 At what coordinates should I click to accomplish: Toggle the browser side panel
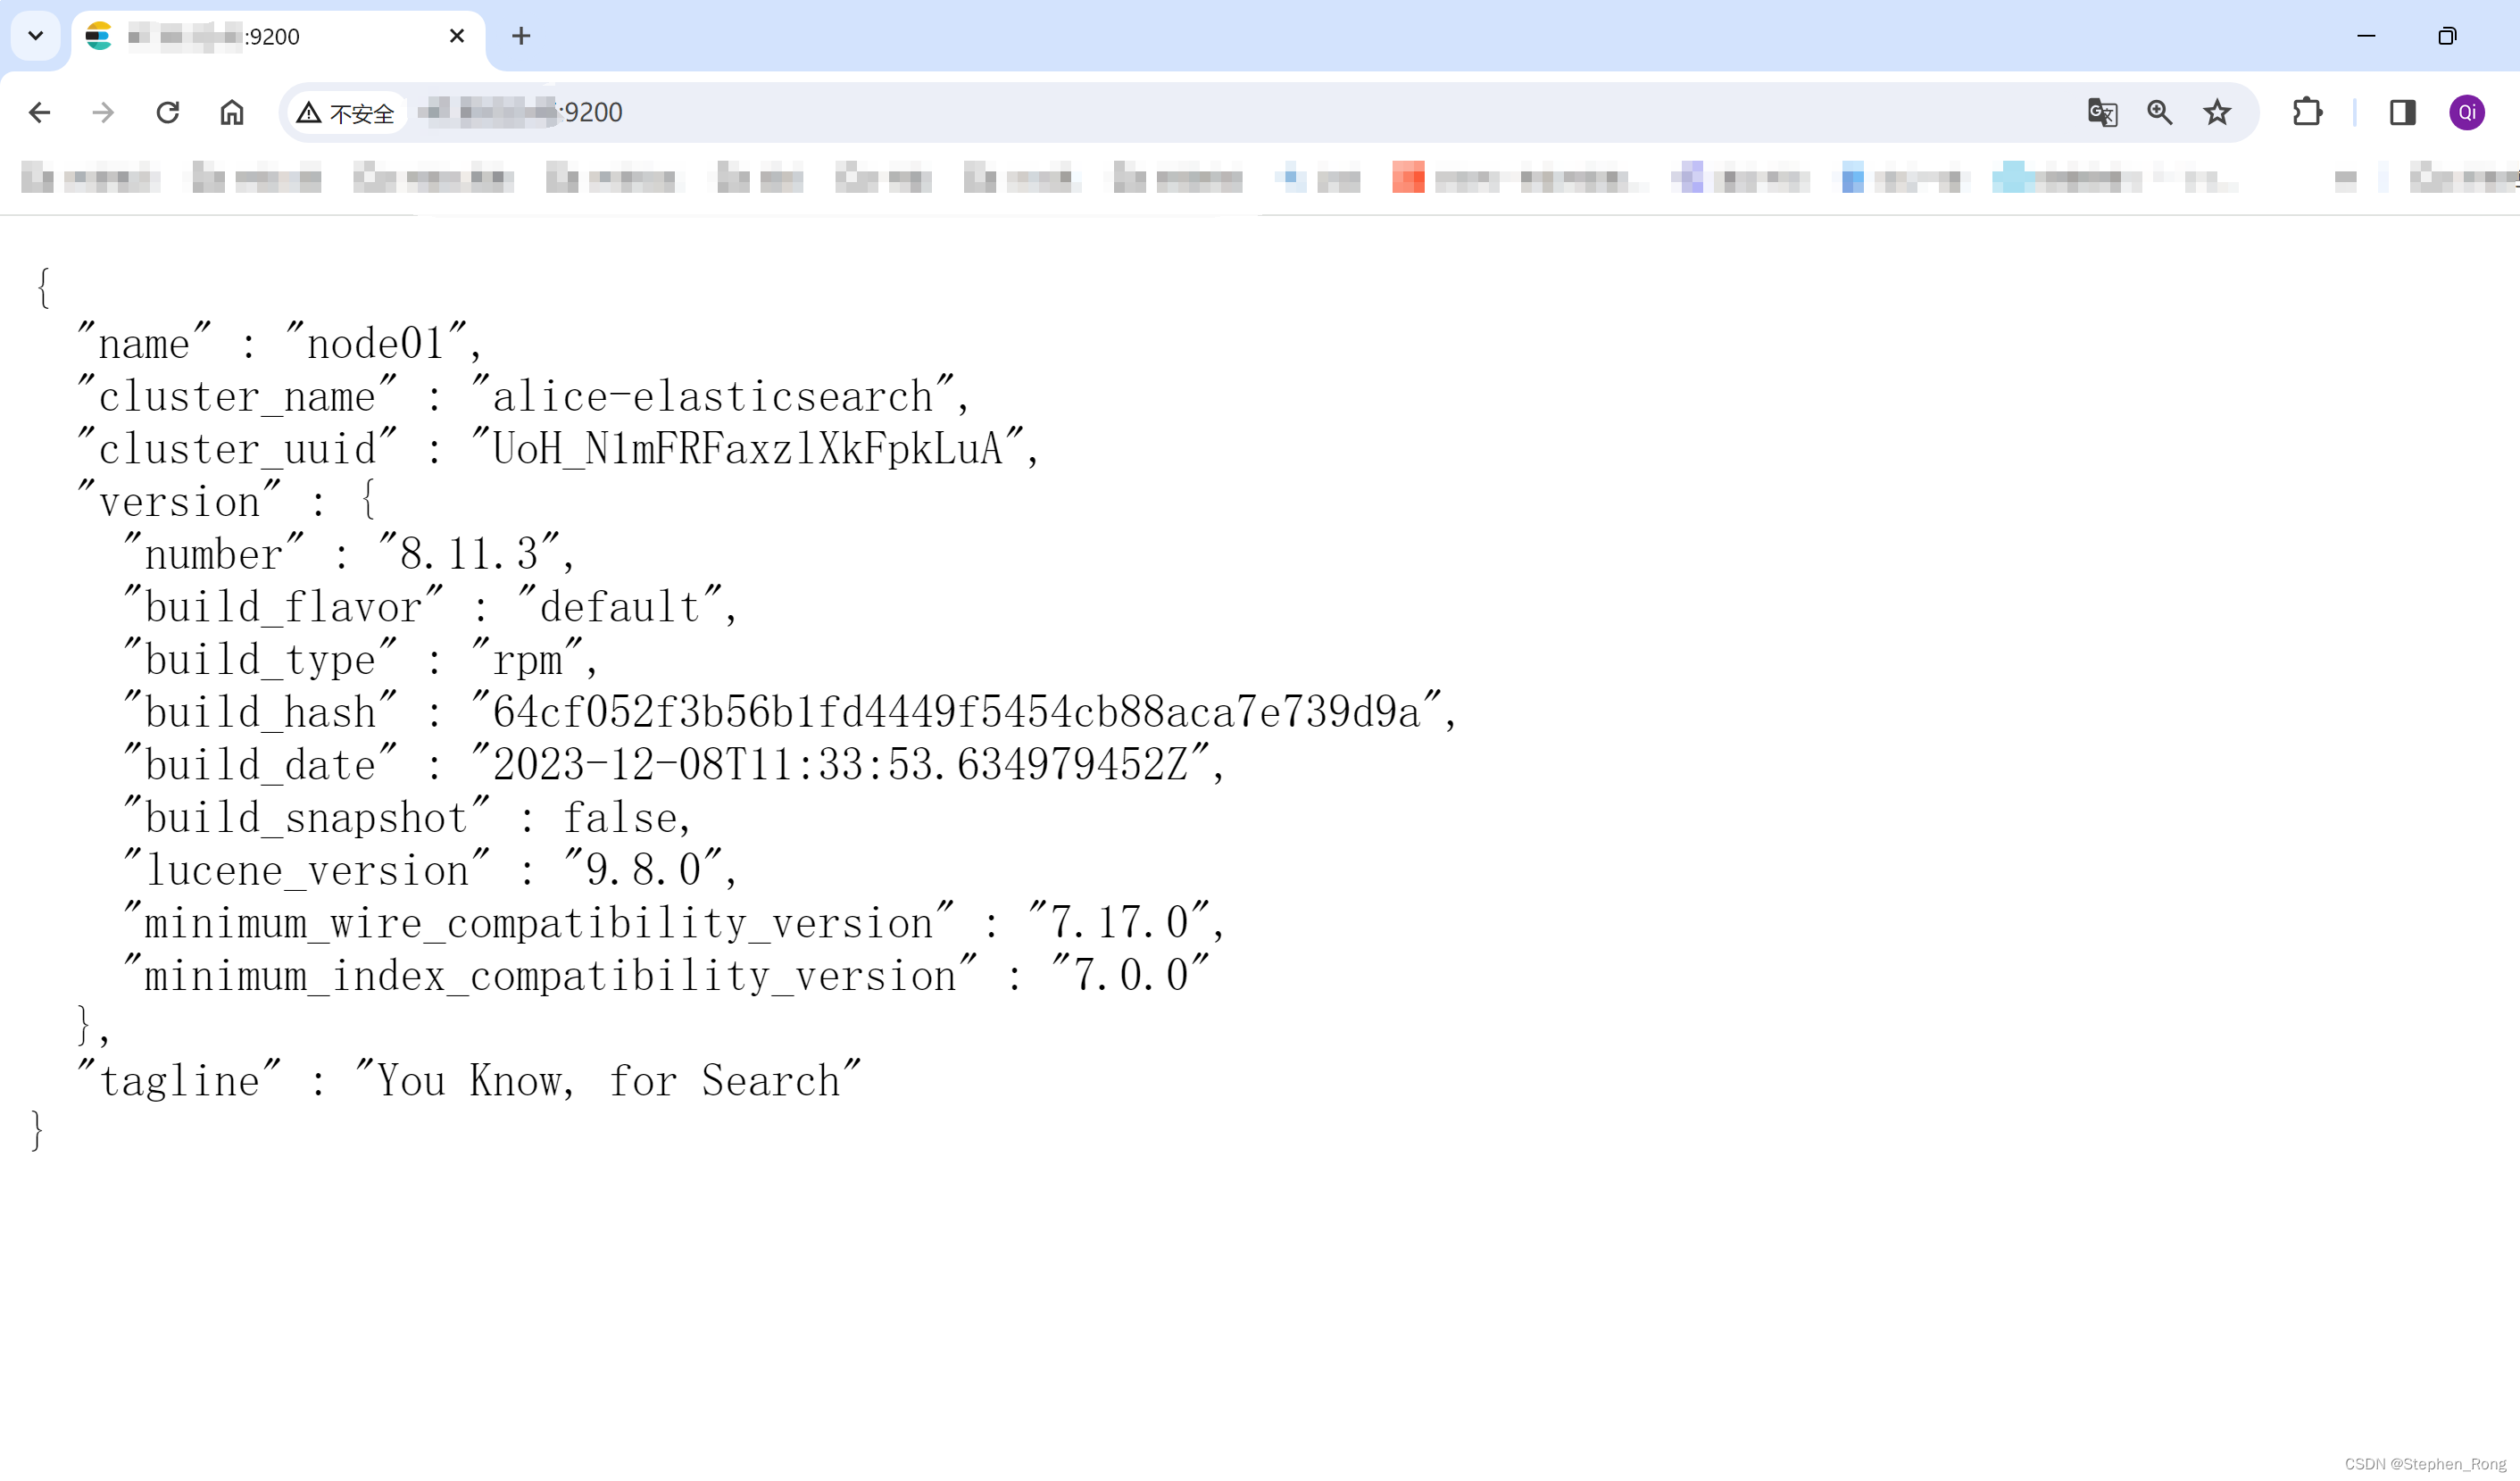point(2403,112)
